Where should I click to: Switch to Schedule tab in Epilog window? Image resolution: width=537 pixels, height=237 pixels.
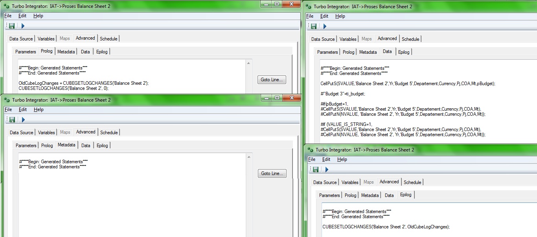pos(412,182)
